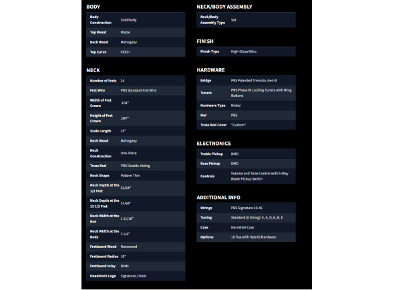
Task: Click the 'Height of Fret Crown' label
Action: click(102, 118)
